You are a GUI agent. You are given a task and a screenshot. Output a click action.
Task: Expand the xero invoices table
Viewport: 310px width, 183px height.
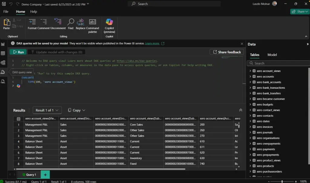pyautogui.click(x=250, y=127)
